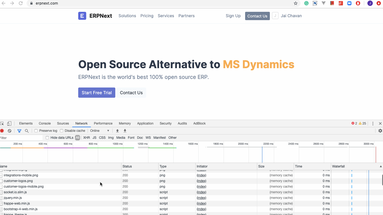Toggle device toolbar icon in DevTools

click(x=9, y=123)
